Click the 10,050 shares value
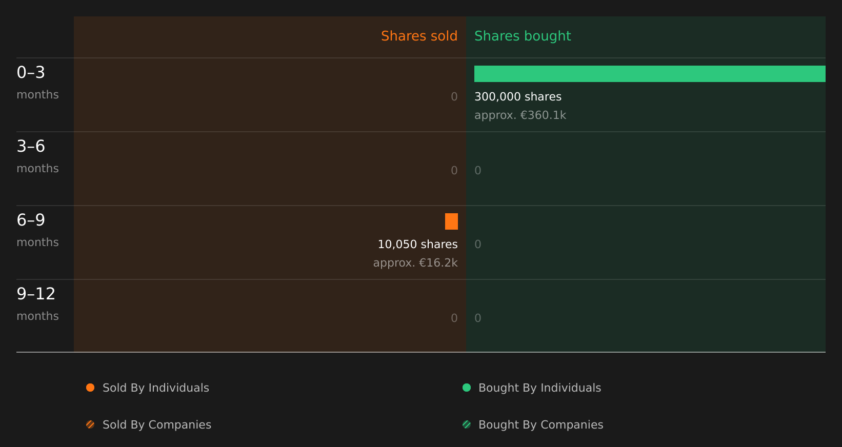This screenshot has width=842, height=447. tap(417, 244)
